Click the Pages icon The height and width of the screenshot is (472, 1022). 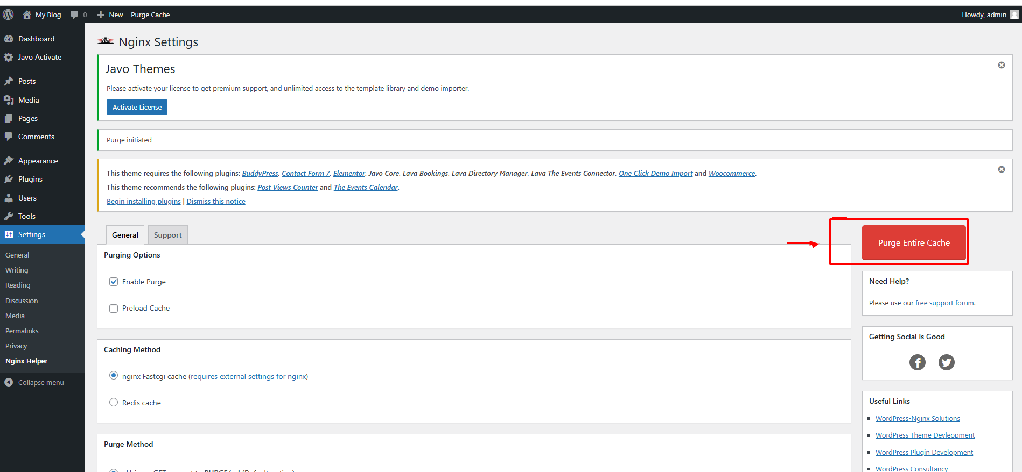pyautogui.click(x=9, y=118)
